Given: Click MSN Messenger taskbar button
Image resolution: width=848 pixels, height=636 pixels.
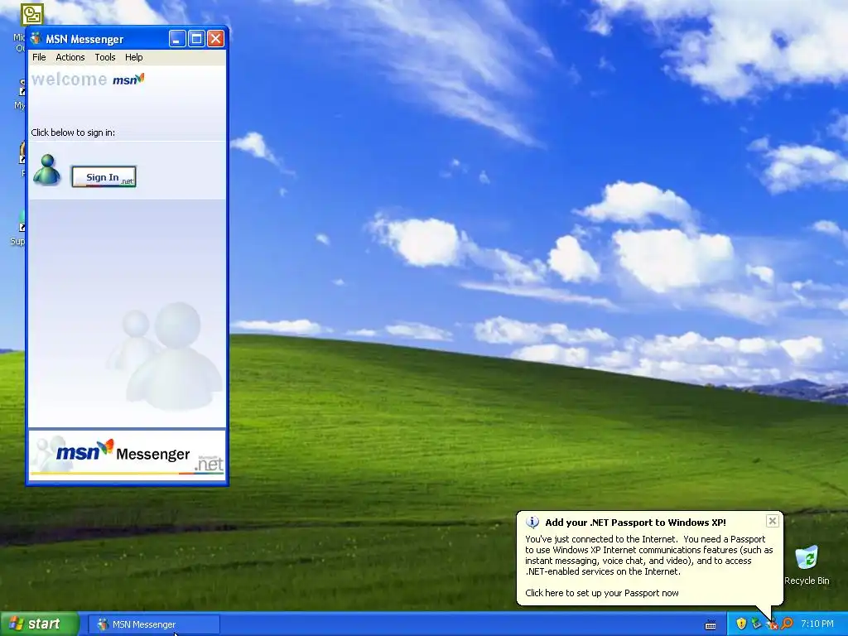Looking at the screenshot, I should (154, 624).
